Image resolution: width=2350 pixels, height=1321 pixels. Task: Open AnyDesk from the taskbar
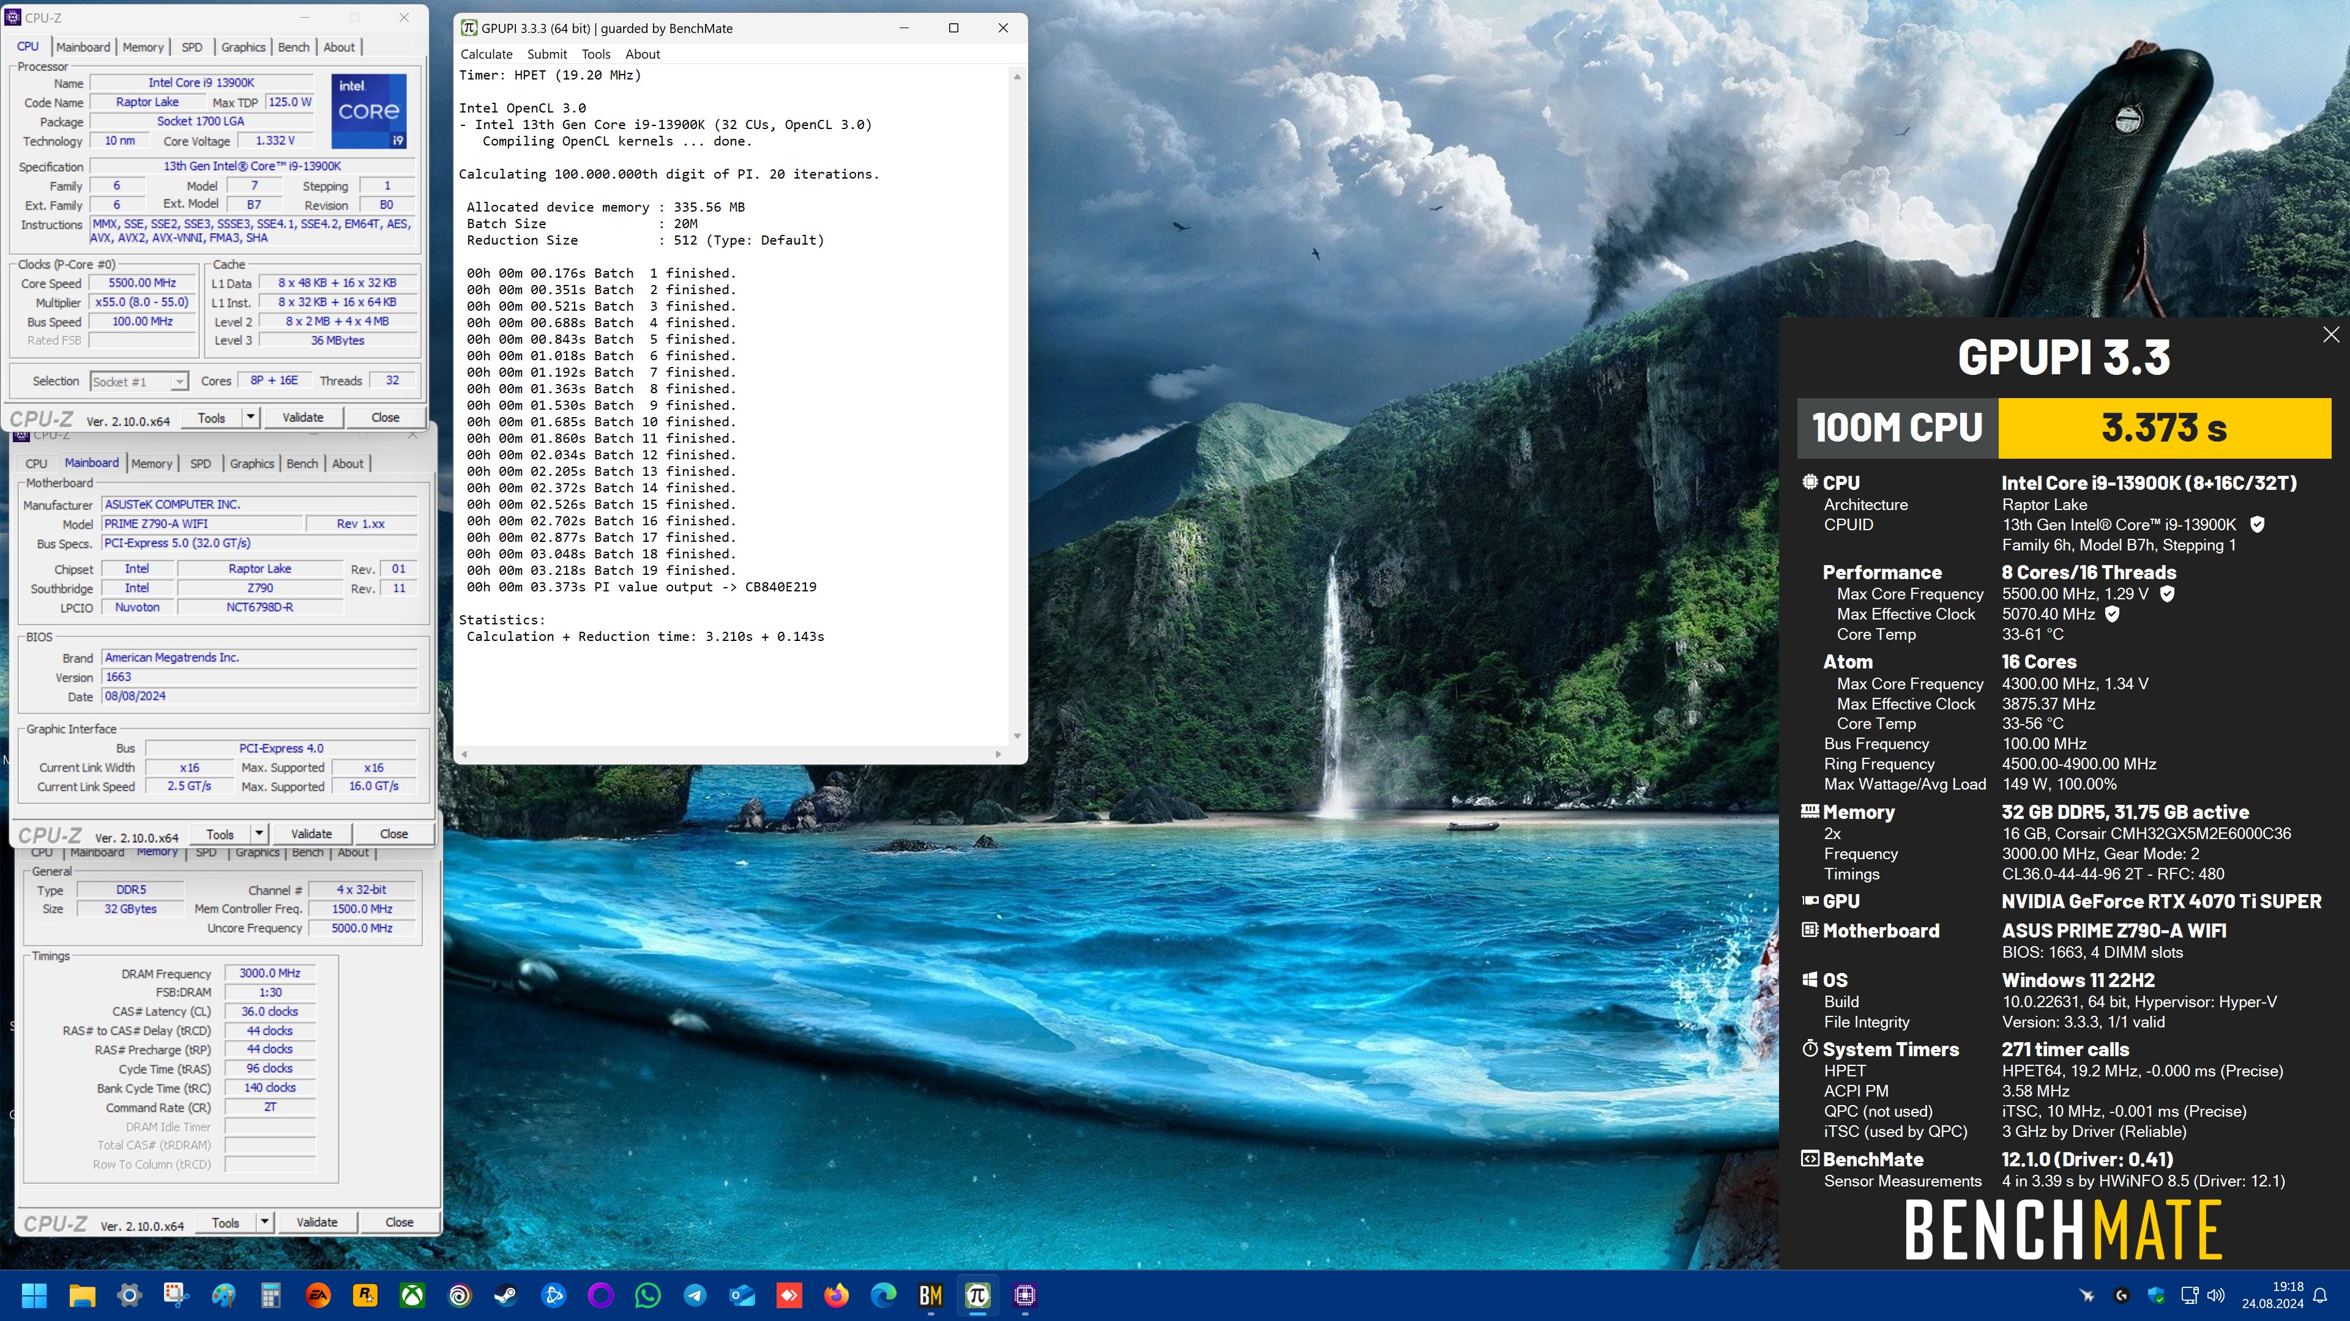pos(789,1295)
